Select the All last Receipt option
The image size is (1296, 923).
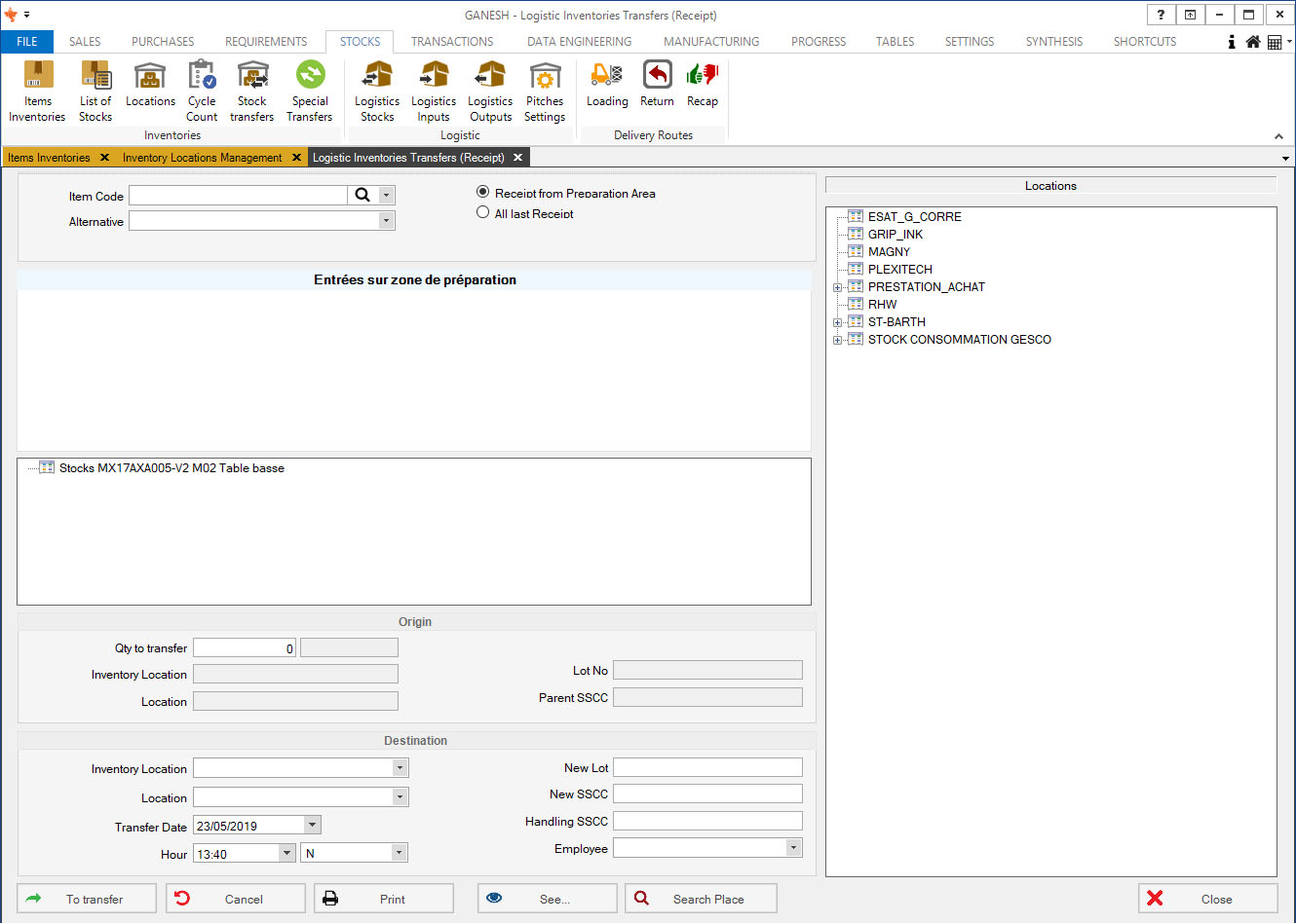point(483,212)
